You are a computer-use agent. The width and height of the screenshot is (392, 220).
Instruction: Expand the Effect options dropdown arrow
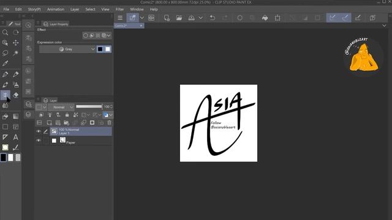click(109, 35)
